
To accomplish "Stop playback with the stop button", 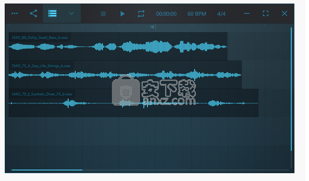I will pyautogui.click(x=103, y=14).
